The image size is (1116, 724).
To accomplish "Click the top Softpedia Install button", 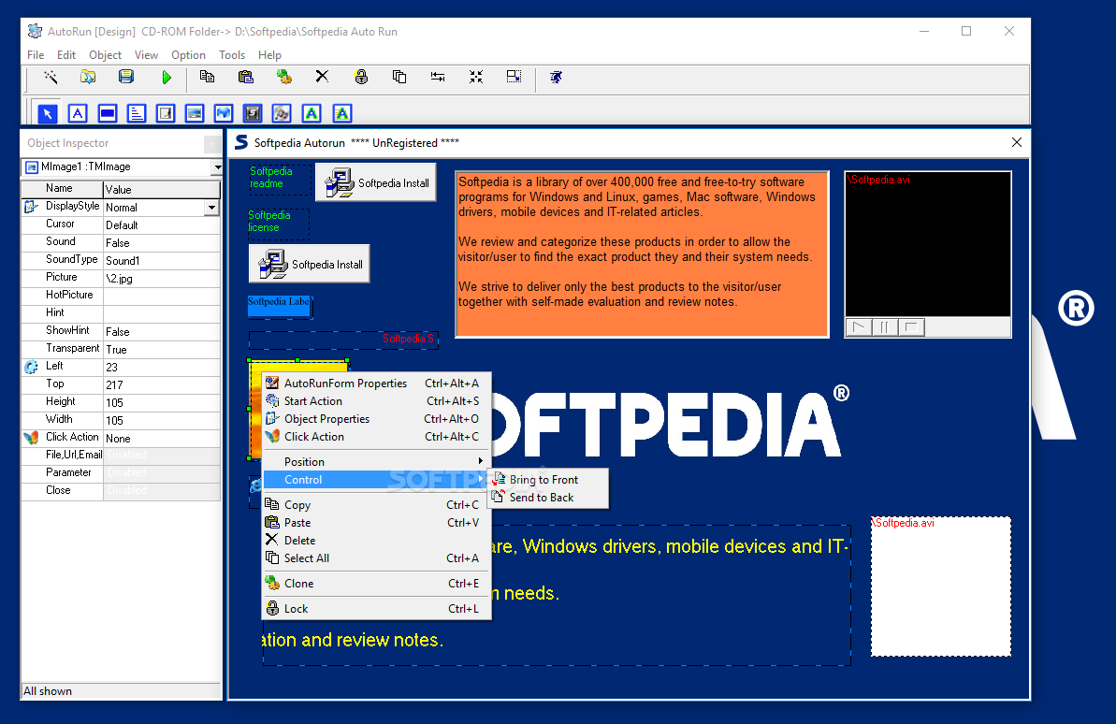I will (376, 183).
